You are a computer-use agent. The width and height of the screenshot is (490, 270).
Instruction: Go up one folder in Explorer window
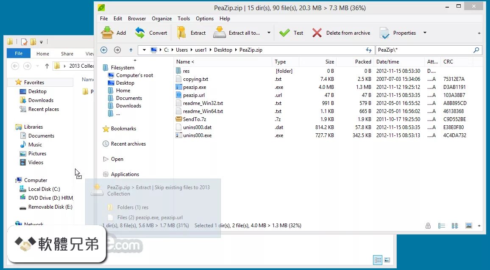click(47, 66)
